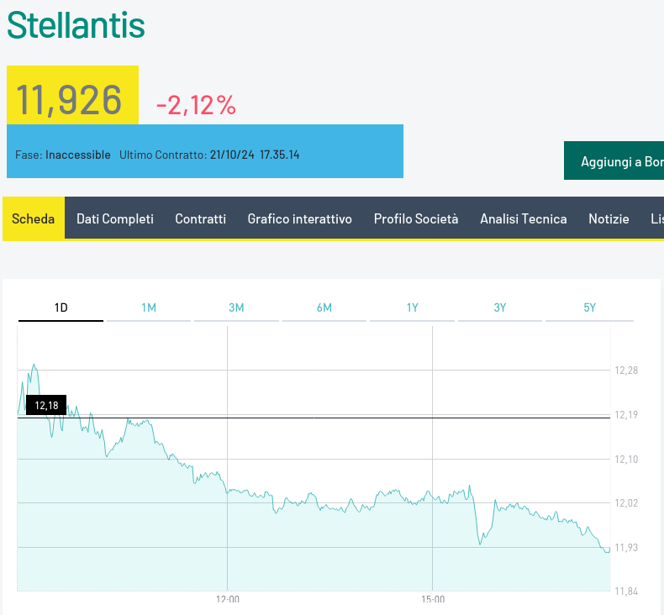The image size is (664, 615).
Task: Select the 3M chart range
Action: click(236, 307)
